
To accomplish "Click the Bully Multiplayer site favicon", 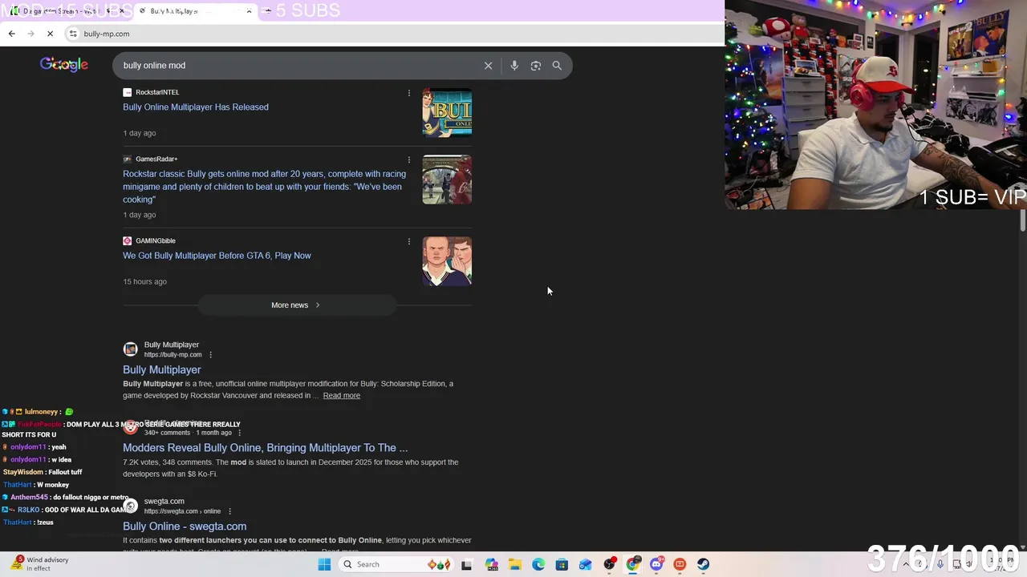I will tap(130, 349).
